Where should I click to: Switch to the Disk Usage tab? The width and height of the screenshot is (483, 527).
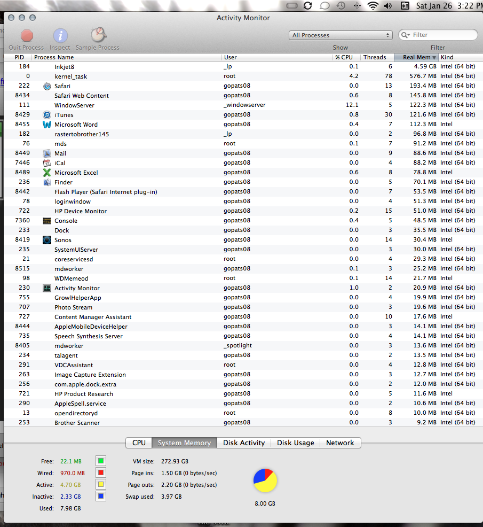tap(295, 443)
